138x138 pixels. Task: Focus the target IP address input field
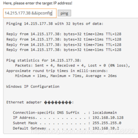click(30, 13)
